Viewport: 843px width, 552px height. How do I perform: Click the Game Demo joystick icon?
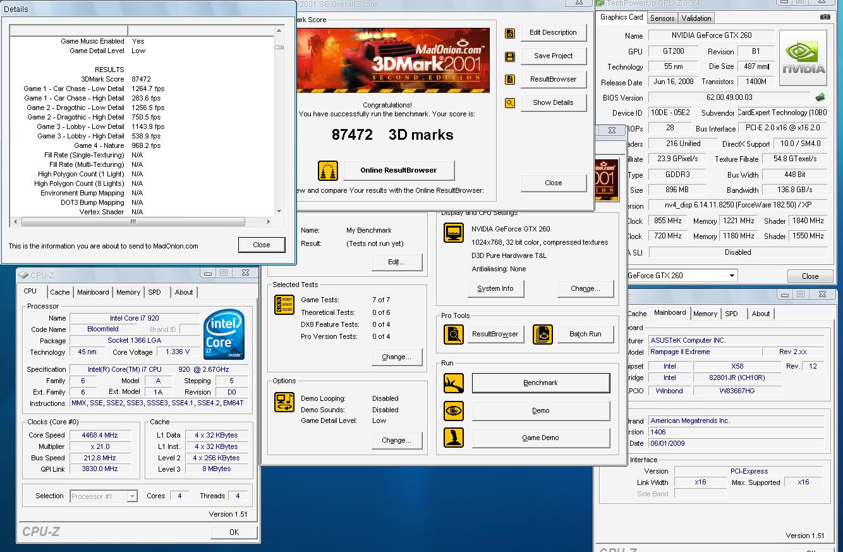point(454,438)
